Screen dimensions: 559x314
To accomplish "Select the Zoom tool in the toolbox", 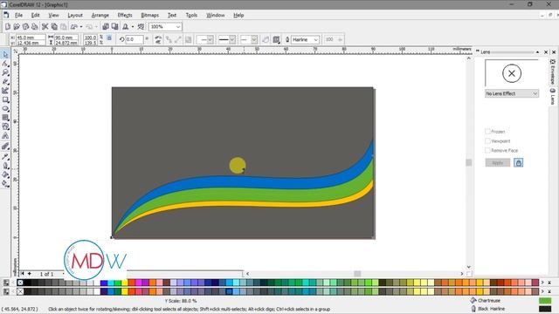I will tap(5, 72).
